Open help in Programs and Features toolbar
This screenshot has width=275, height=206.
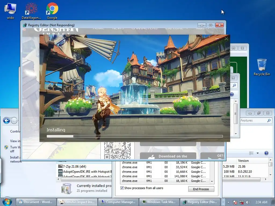pos(266,153)
